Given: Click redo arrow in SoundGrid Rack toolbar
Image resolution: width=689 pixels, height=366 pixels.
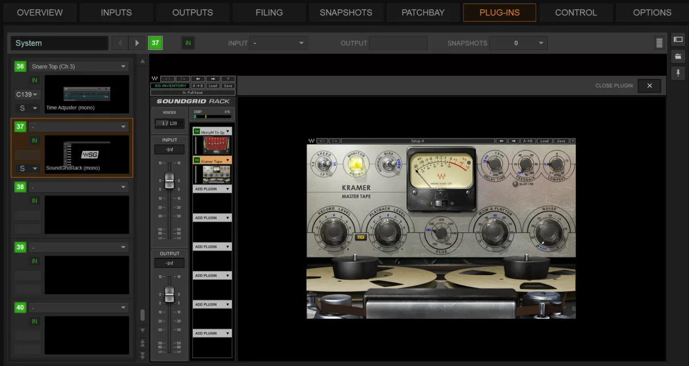Looking at the screenshot, I should click(x=183, y=79).
